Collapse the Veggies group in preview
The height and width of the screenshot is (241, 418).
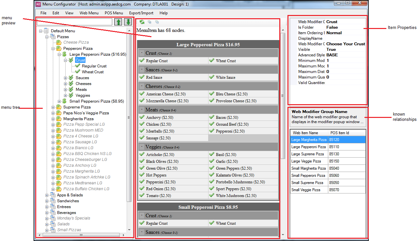tap(142, 147)
